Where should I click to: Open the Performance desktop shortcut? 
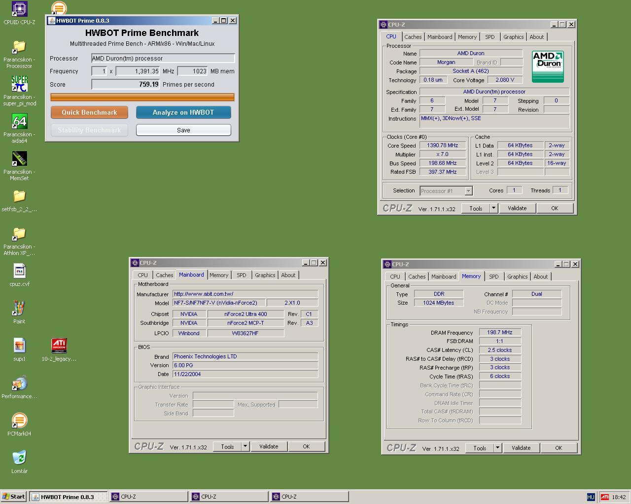point(19,383)
